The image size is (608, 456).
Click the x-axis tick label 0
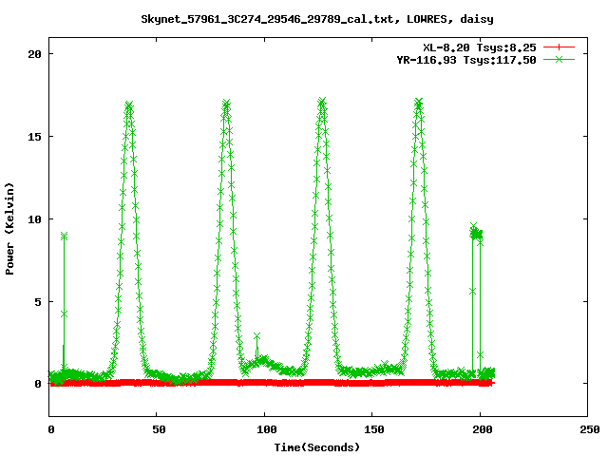point(51,429)
